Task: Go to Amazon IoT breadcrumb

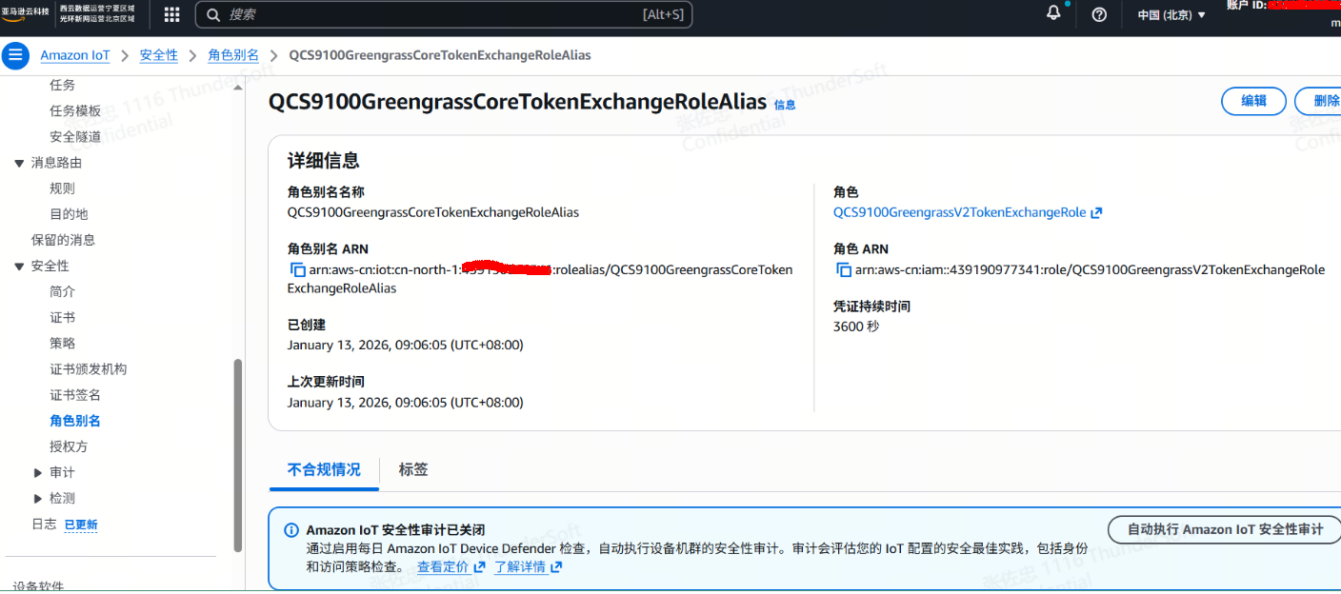Action: tap(75, 55)
